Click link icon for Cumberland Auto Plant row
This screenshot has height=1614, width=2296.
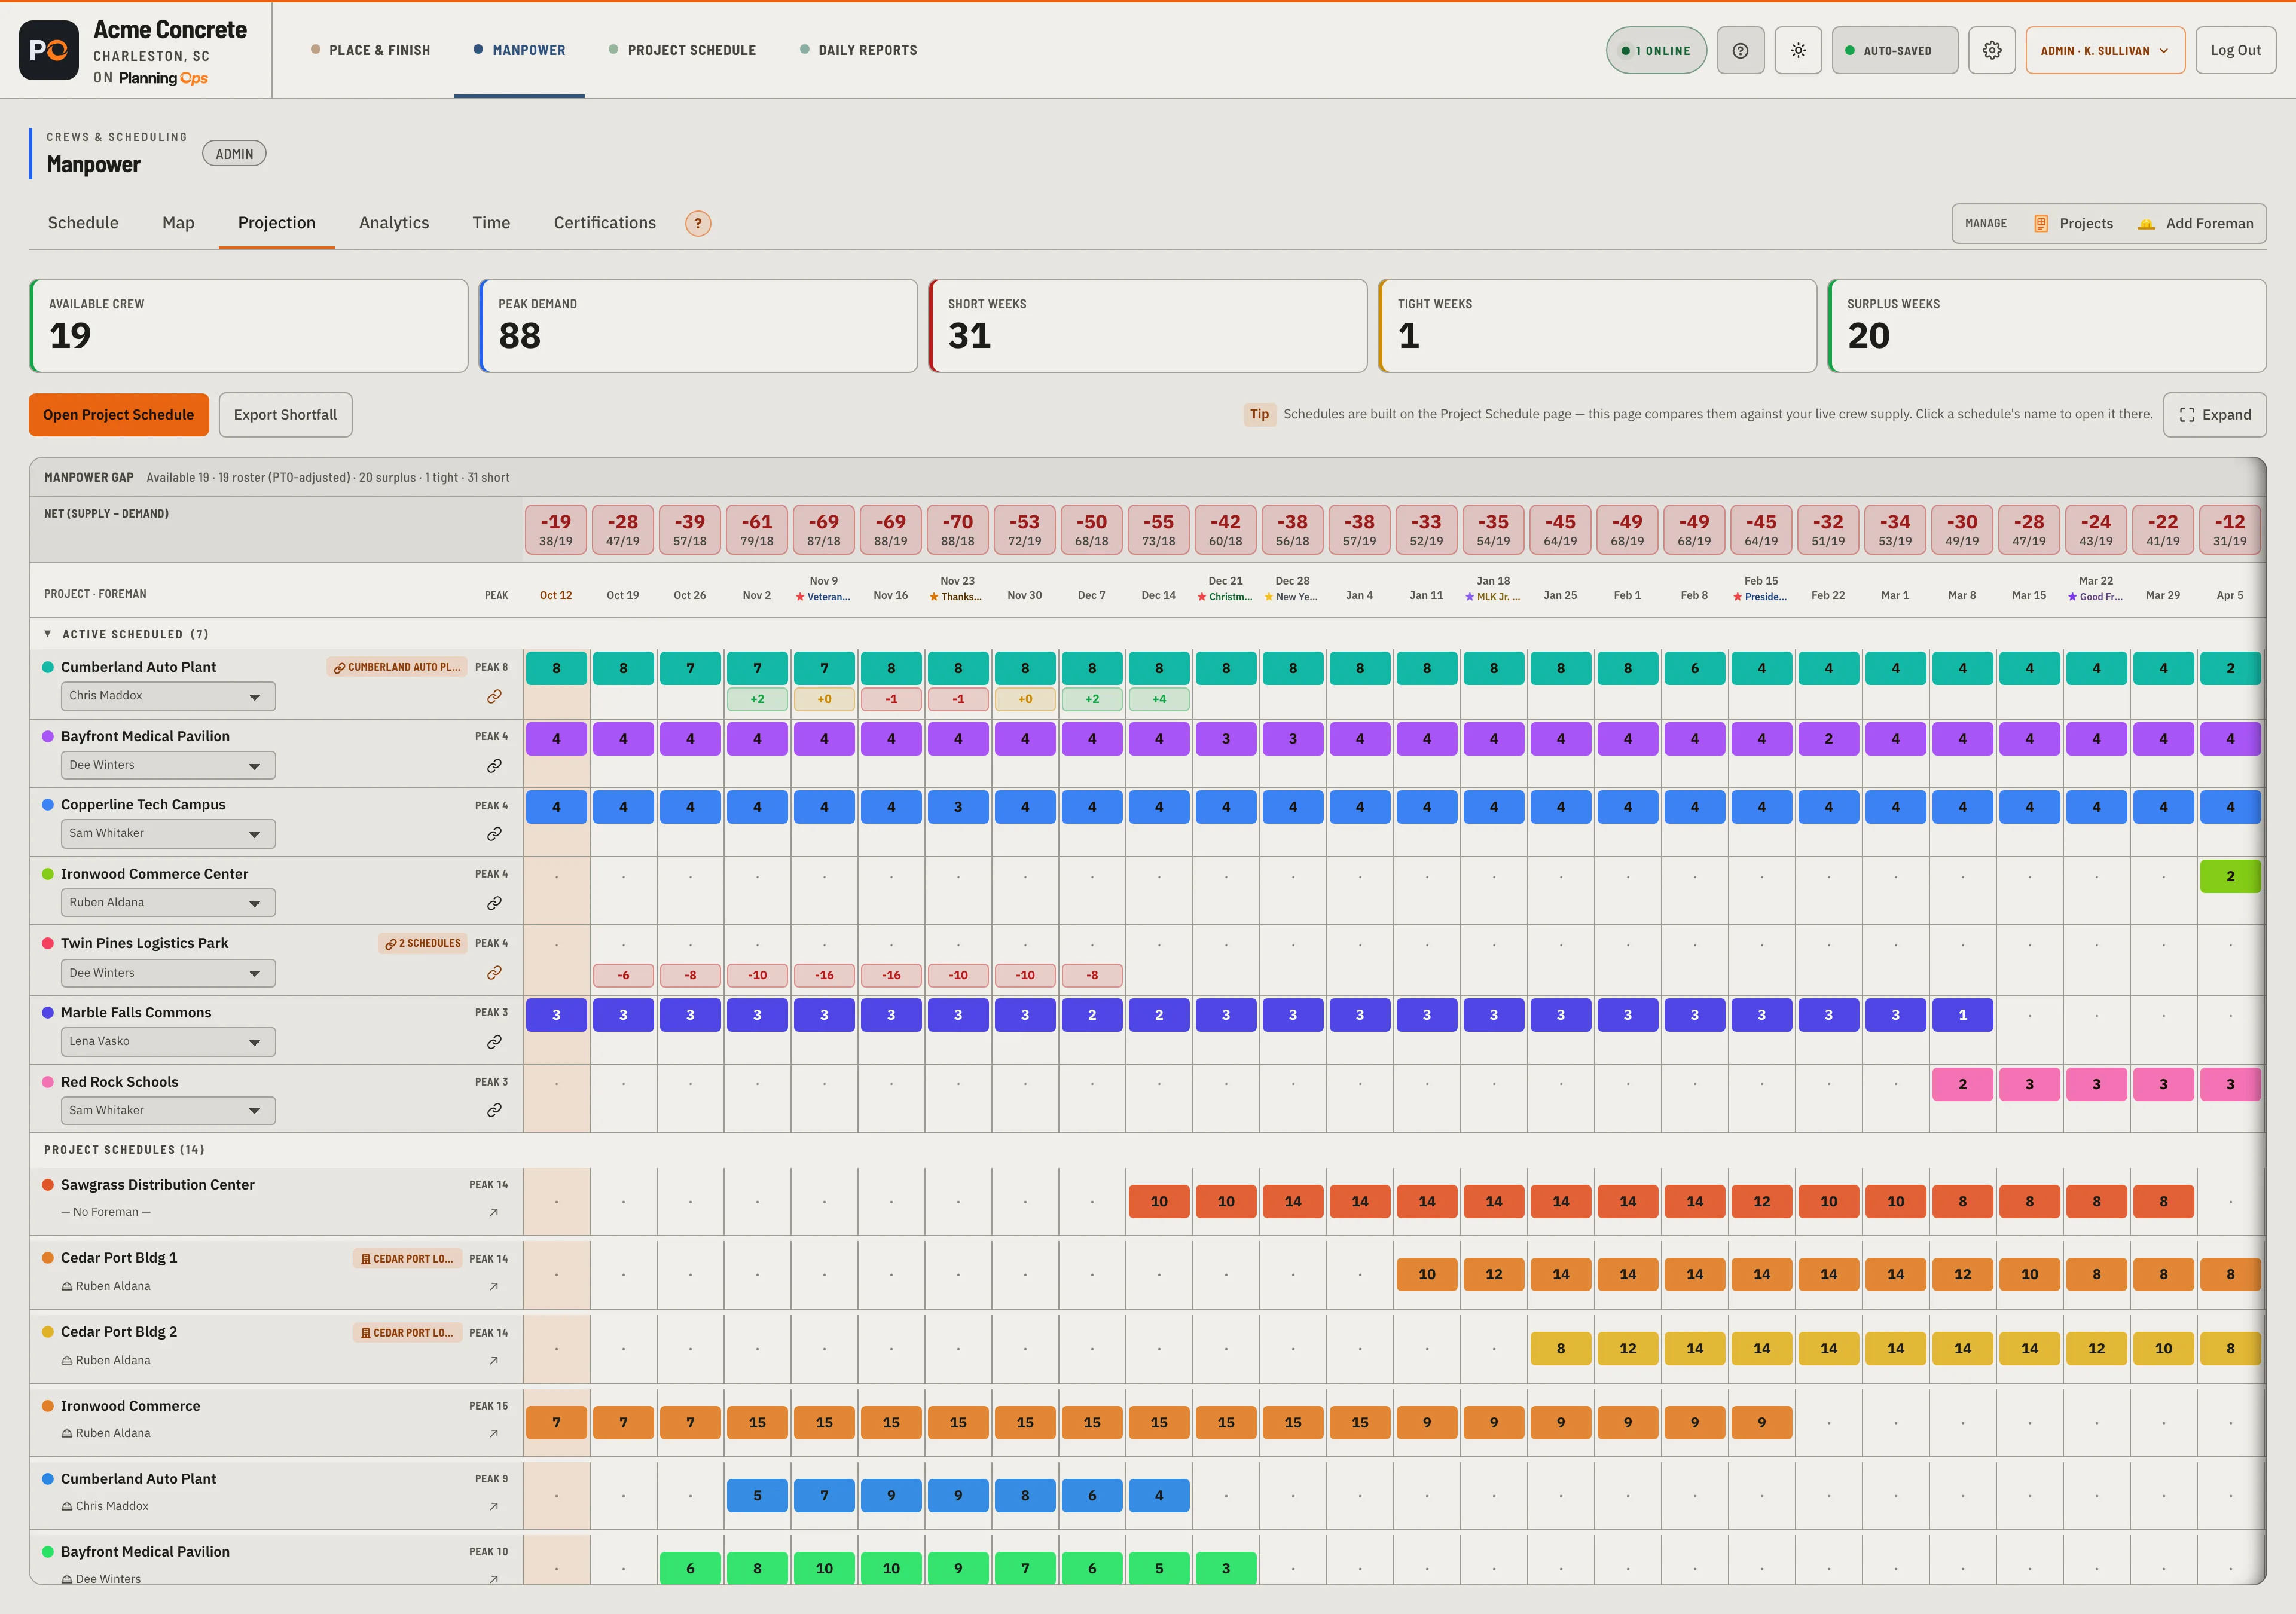tap(494, 696)
